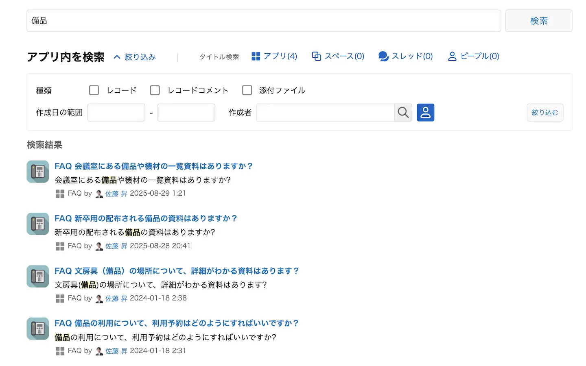Viewport: 586px width, 366px height.
Task: Switch to the スペース(0) tab
Action: pyautogui.click(x=338, y=56)
